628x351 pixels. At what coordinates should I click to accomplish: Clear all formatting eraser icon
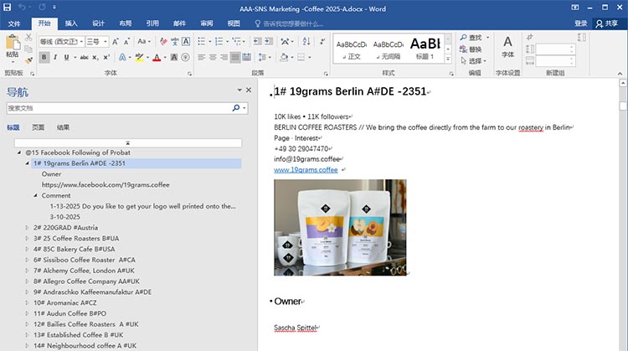tap(163, 41)
